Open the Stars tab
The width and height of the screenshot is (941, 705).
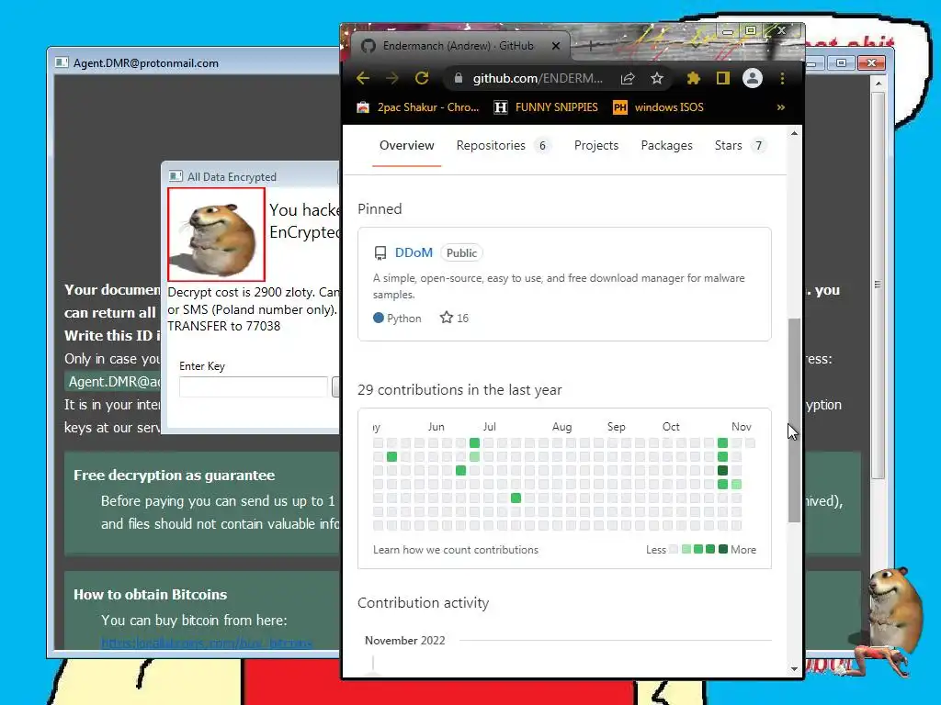[x=740, y=145]
